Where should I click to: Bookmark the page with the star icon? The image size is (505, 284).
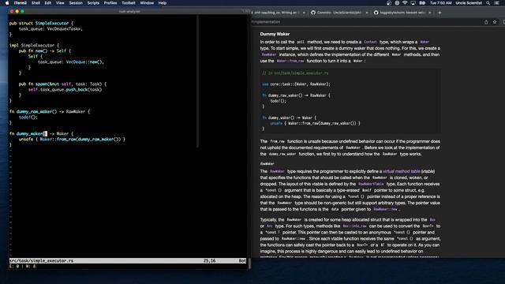[x=495, y=22]
